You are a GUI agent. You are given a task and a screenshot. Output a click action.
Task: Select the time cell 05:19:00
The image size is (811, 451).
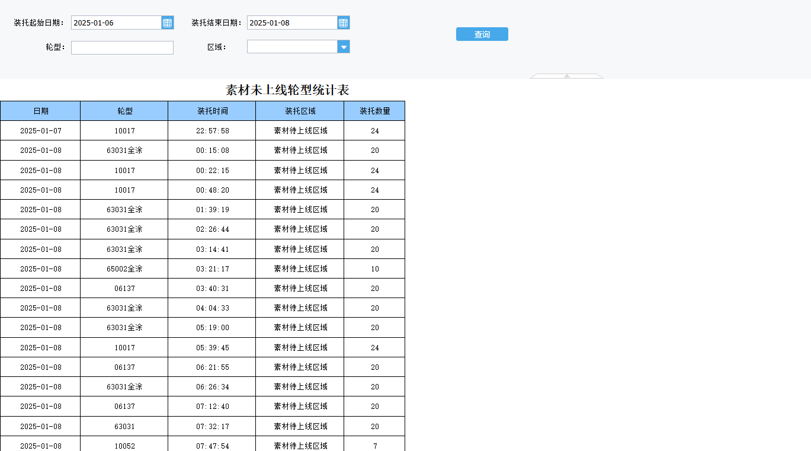tap(213, 328)
